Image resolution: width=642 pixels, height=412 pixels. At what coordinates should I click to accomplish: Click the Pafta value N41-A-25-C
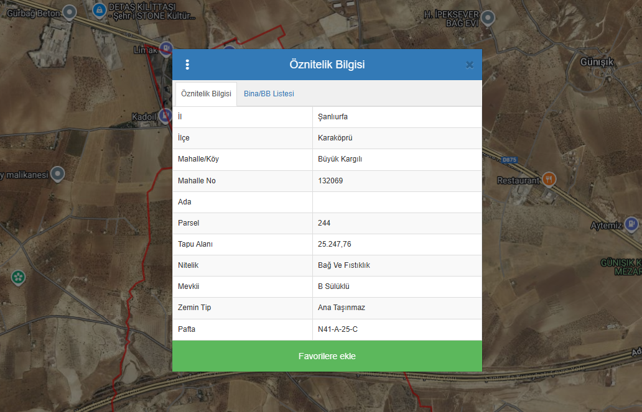pyautogui.click(x=397, y=329)
